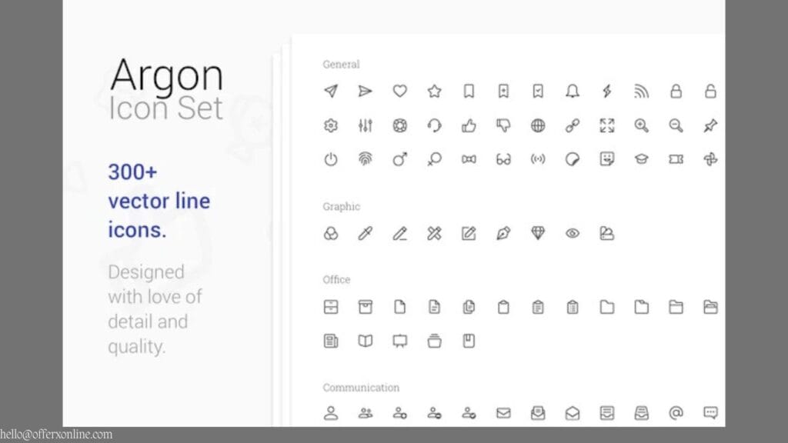Select the globe icon
788x443 pixels.
tap(538, 125)
